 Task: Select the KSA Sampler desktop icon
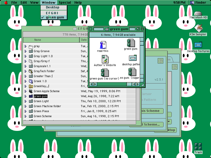point(198,28)
